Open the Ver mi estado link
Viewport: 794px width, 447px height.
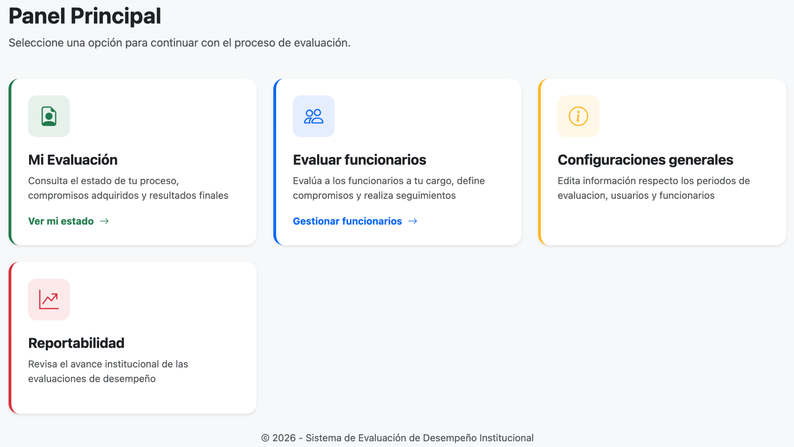coord(68,221)
